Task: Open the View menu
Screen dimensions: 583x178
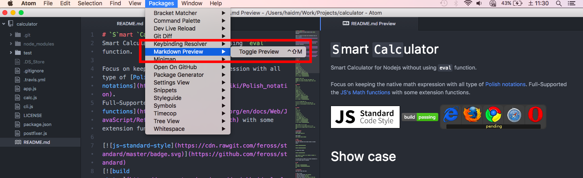Action: 135,3
